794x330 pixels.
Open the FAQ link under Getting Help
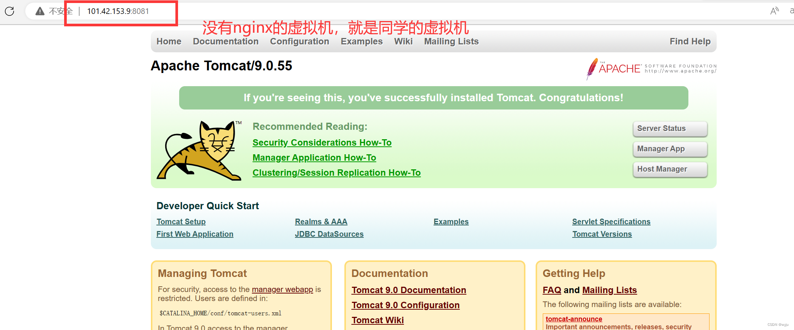(552, 290)
